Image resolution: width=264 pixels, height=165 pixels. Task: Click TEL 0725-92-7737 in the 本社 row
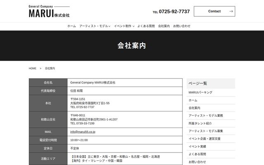pyautogui.click(x=82, y=107)
